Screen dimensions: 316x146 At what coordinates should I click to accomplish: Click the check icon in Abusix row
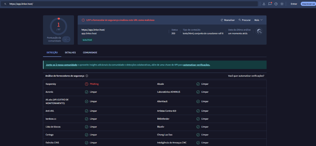pos(198,84)
